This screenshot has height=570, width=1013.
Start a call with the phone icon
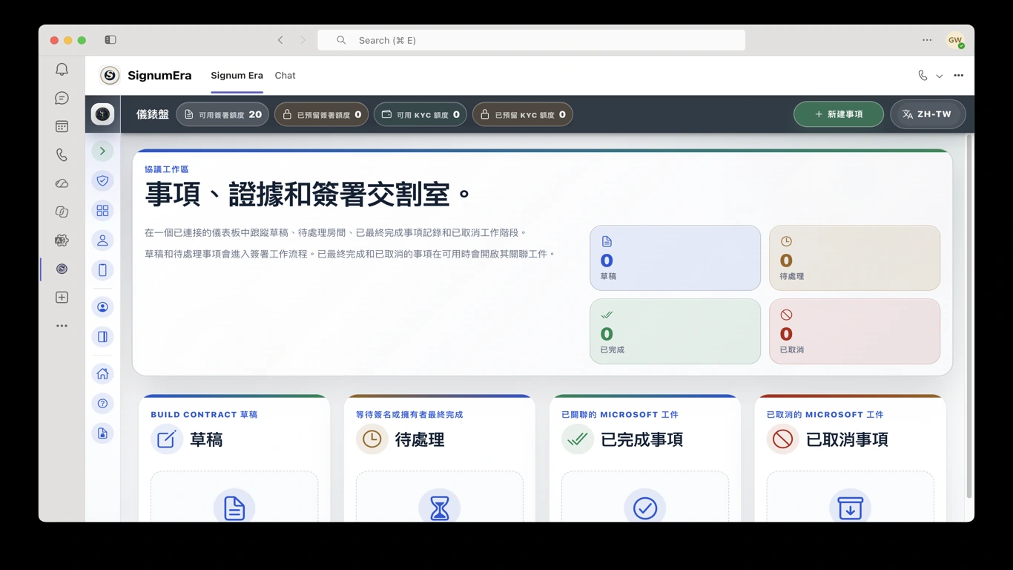pos(923,76)
